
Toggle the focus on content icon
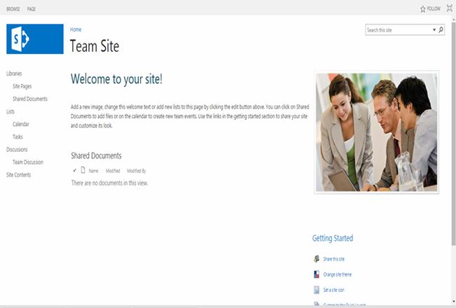coord(449,8)
